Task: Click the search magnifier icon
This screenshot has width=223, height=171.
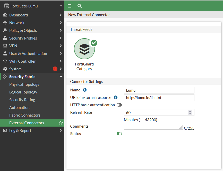Action: 80,6
